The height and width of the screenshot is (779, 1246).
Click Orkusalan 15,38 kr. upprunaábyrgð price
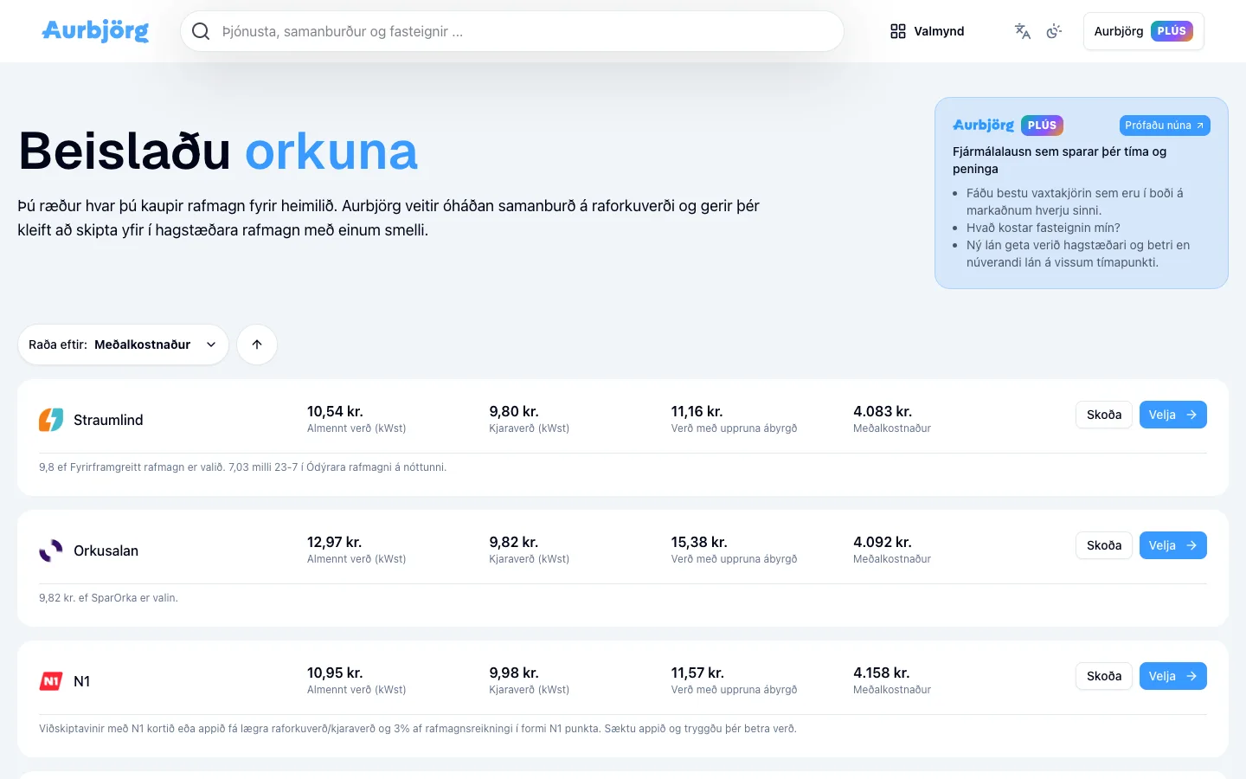734,550
